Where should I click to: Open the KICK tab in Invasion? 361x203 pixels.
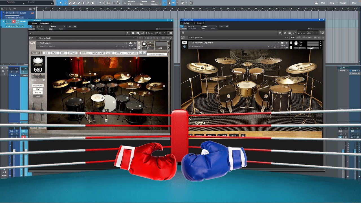click(47, 53)
